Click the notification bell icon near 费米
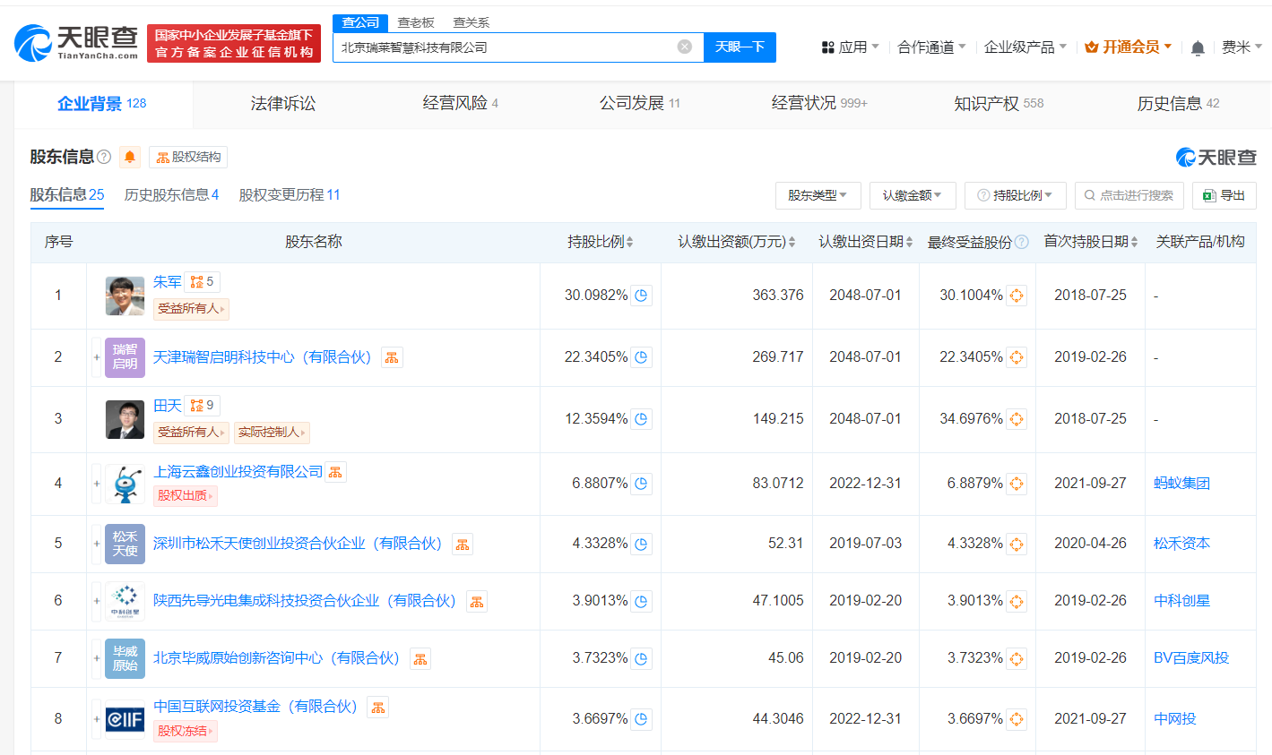This screenshot has height=755, width=1272. (x=1197, y=47)
